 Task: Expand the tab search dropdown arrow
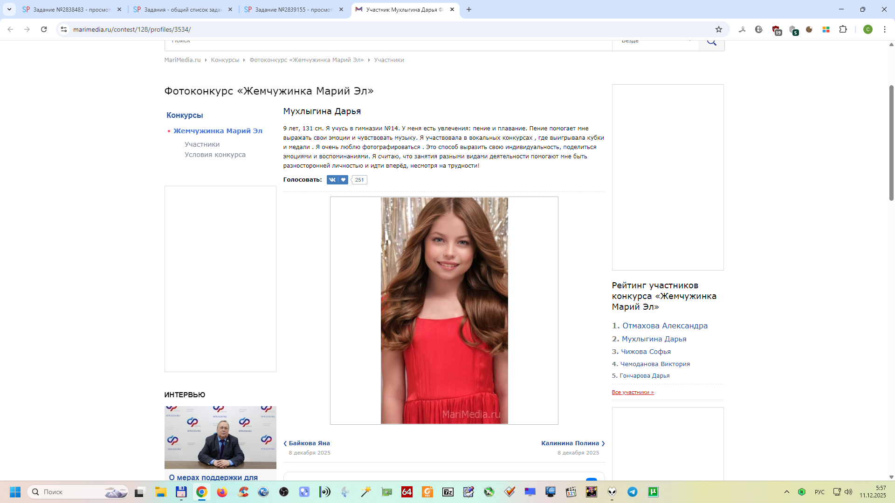(x=9, y=9)
